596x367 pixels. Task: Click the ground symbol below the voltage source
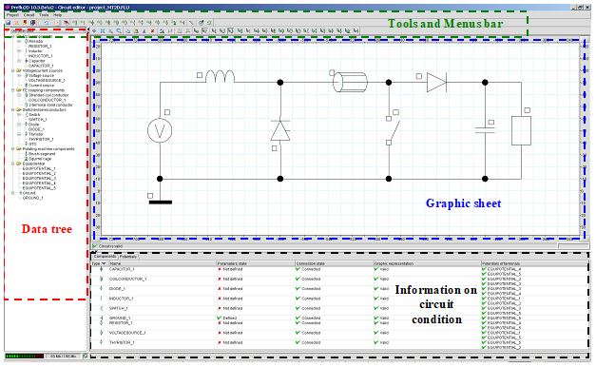[x=160, y=202]
